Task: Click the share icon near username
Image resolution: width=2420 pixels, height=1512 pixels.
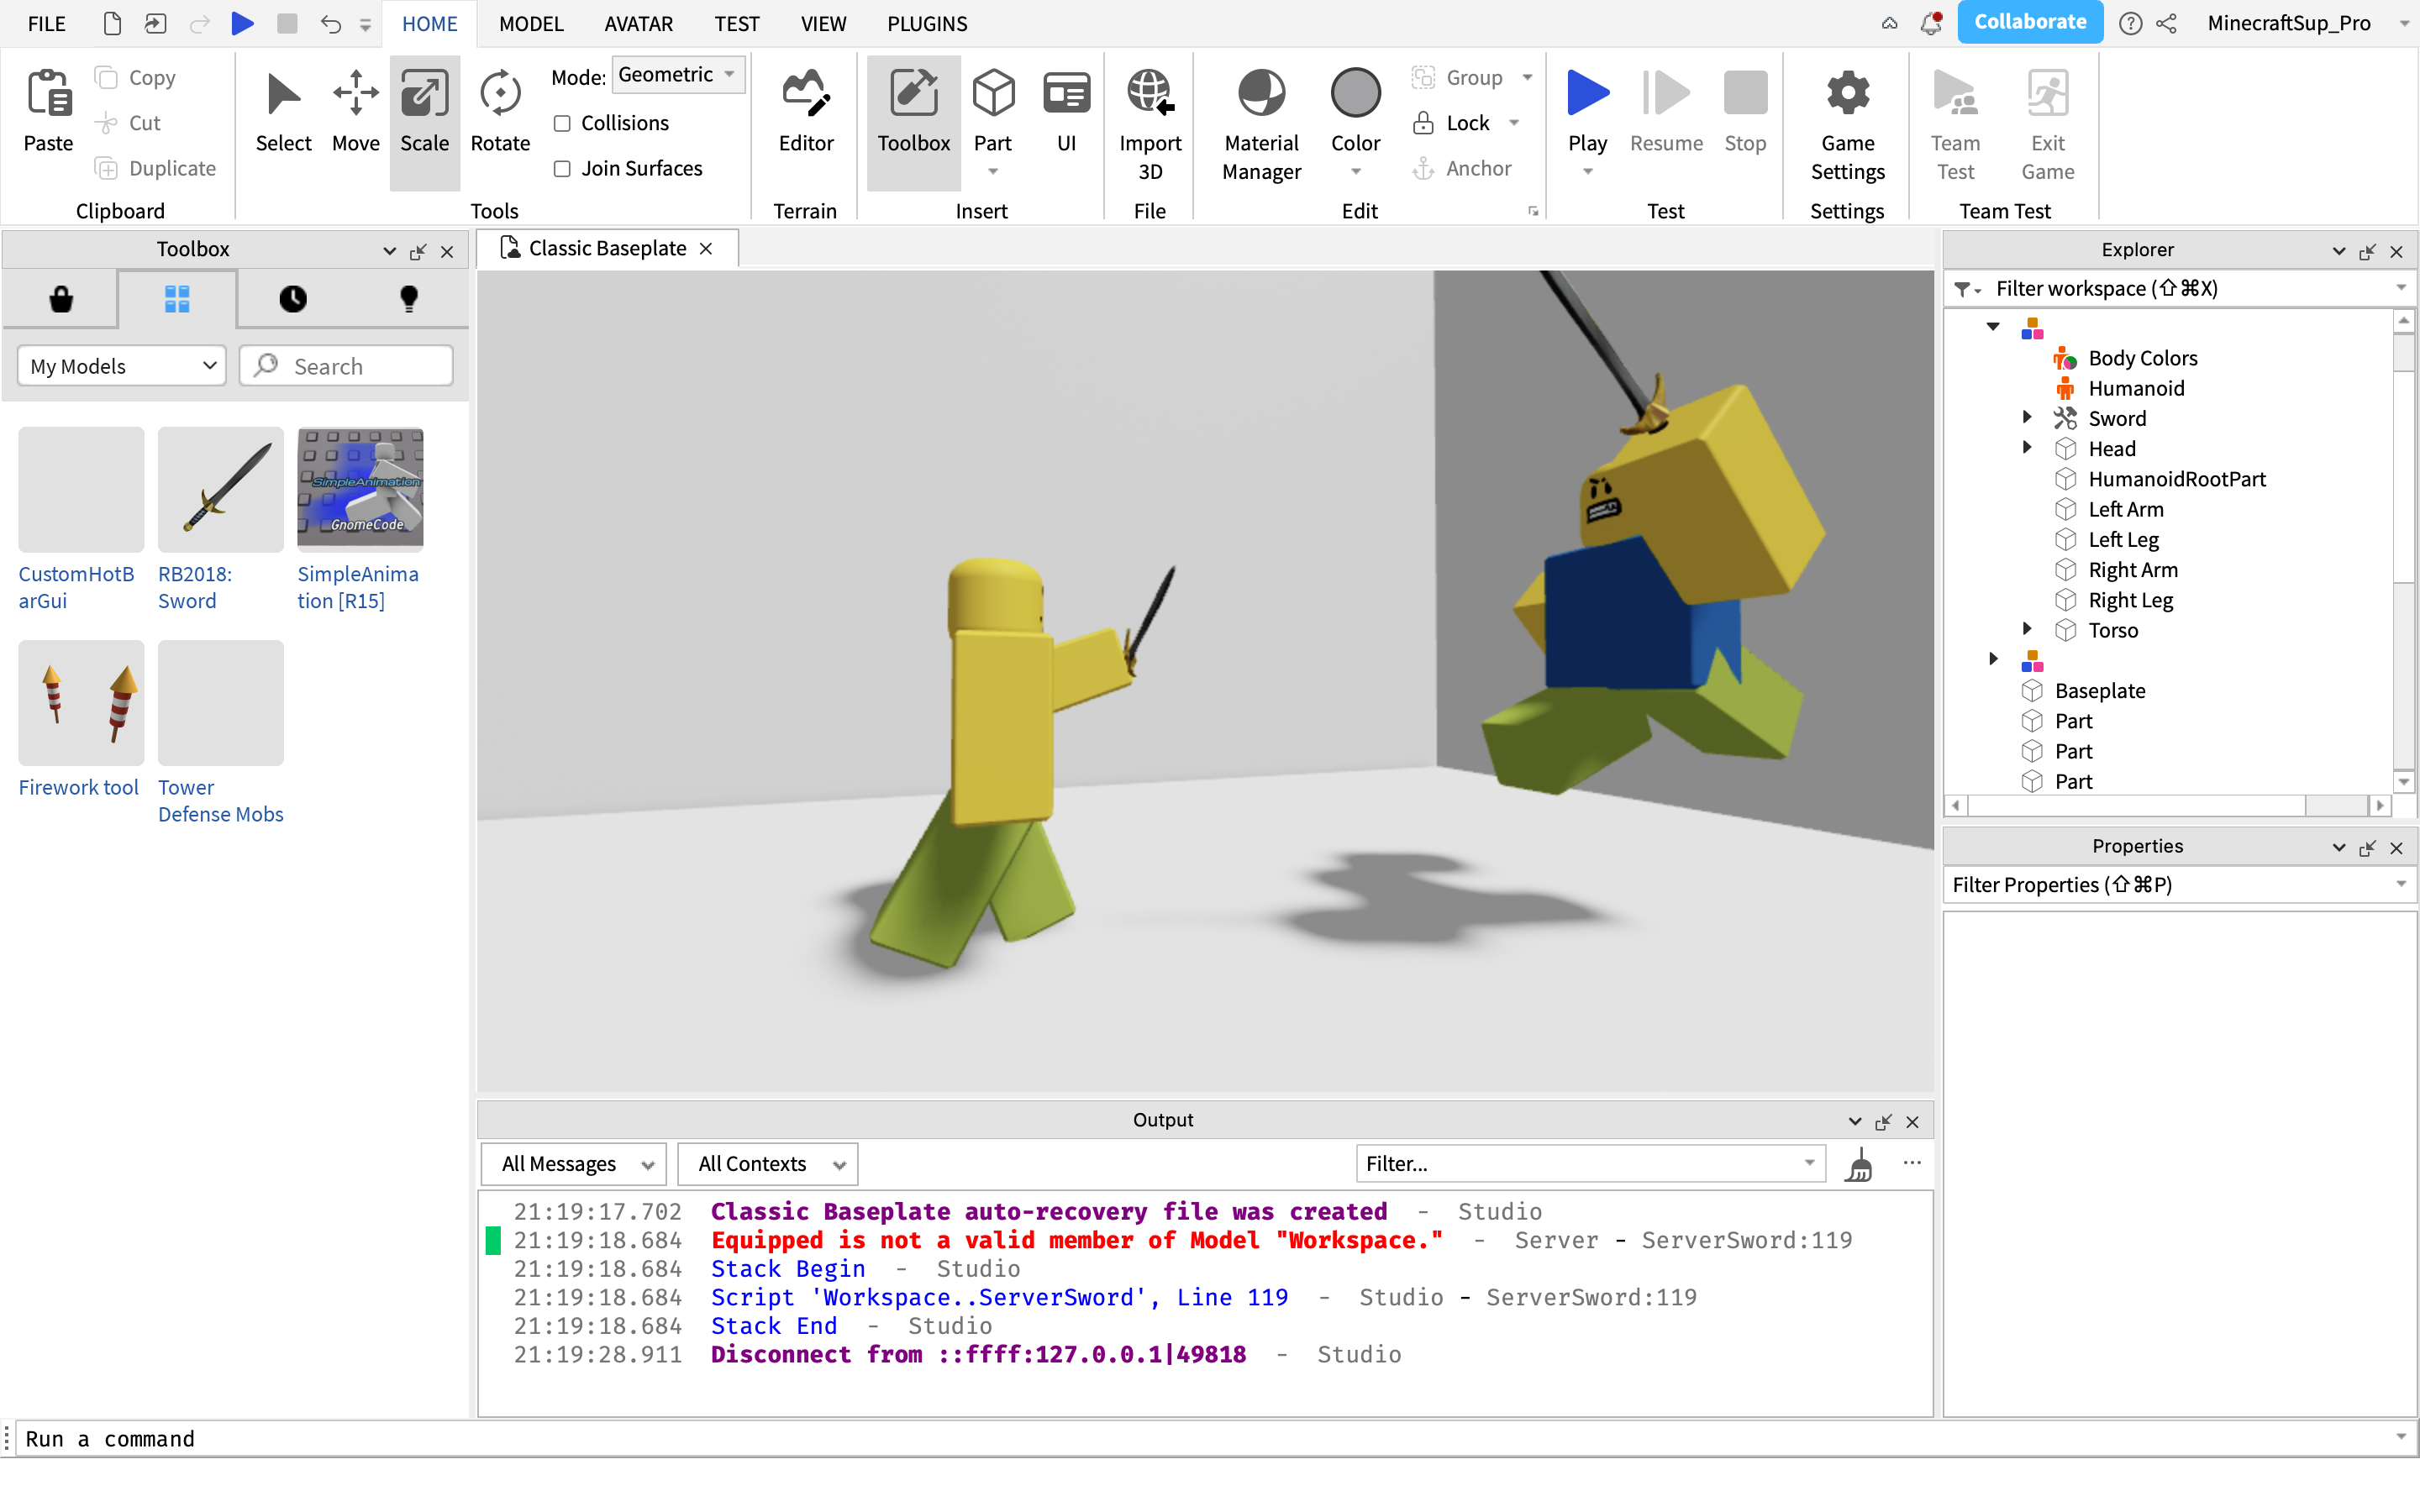Action: pos(2167,23)
